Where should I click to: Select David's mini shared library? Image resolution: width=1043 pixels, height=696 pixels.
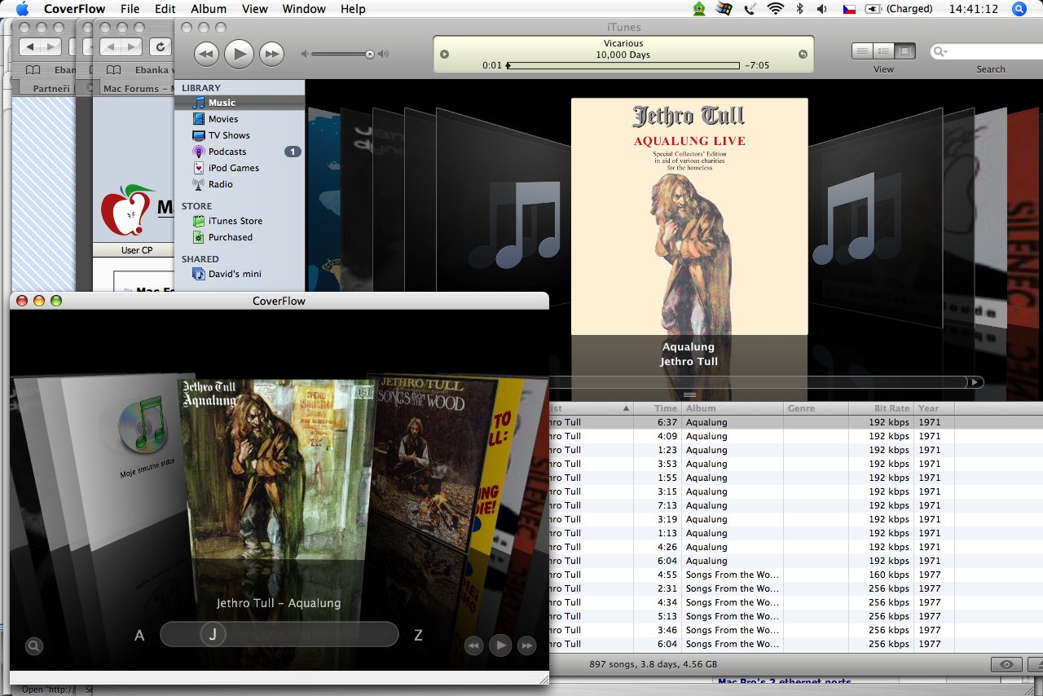pyautogui.click(x=240, y=274)
